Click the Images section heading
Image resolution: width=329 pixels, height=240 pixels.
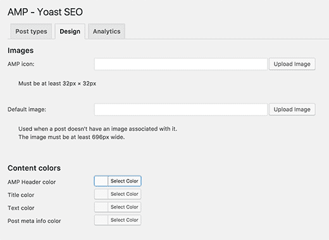(20, 51)
